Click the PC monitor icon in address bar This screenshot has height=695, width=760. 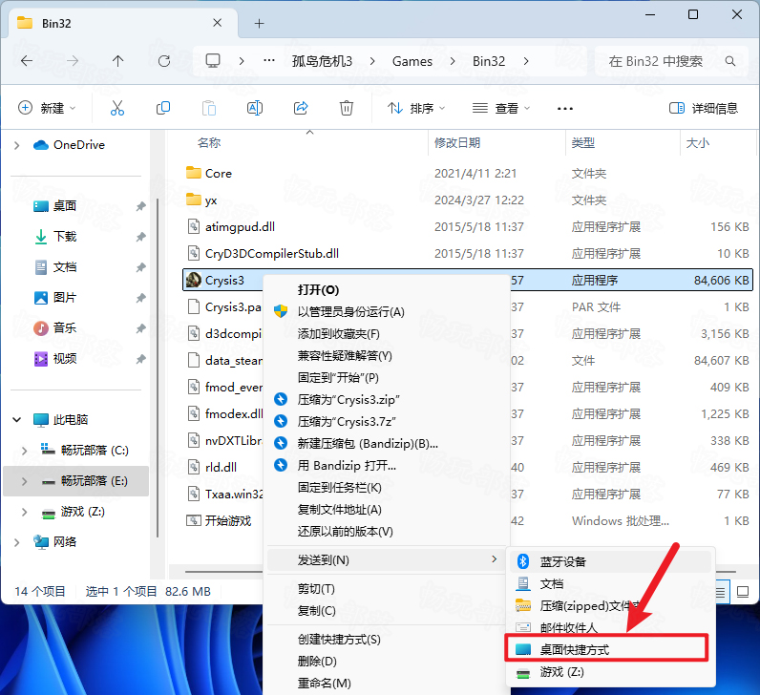[x=213, y=61]
